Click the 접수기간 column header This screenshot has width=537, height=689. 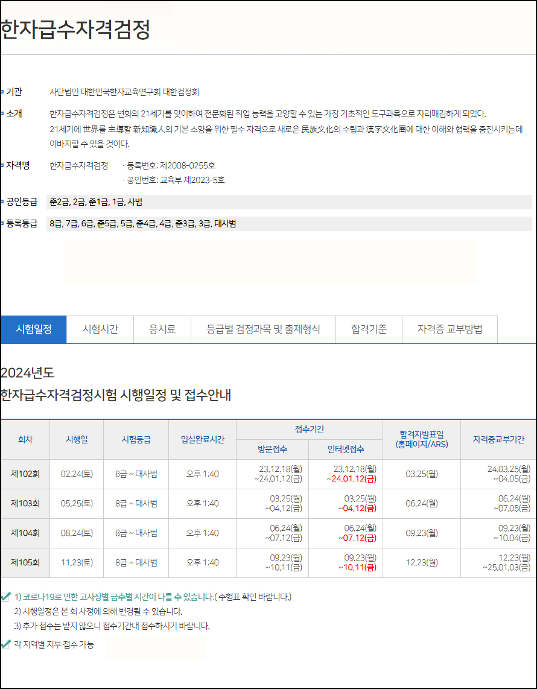310,430
